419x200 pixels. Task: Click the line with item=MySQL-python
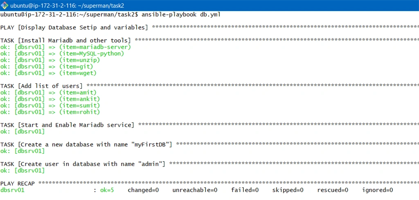pos(62,54)
